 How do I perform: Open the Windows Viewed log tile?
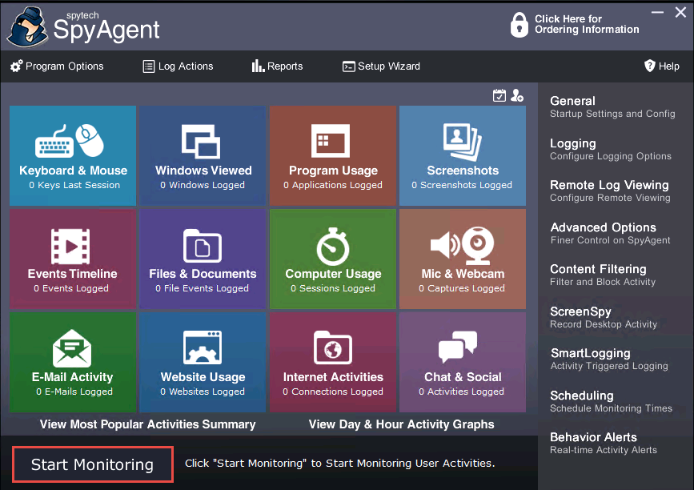(x=203, y=155)
